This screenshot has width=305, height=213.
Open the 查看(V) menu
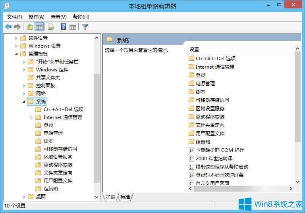(58, 17)
